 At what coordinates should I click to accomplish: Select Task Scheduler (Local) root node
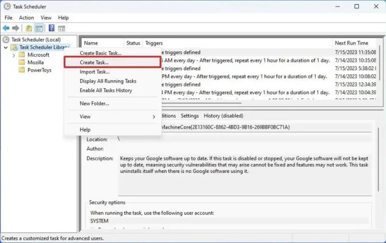tap(36, 39)
